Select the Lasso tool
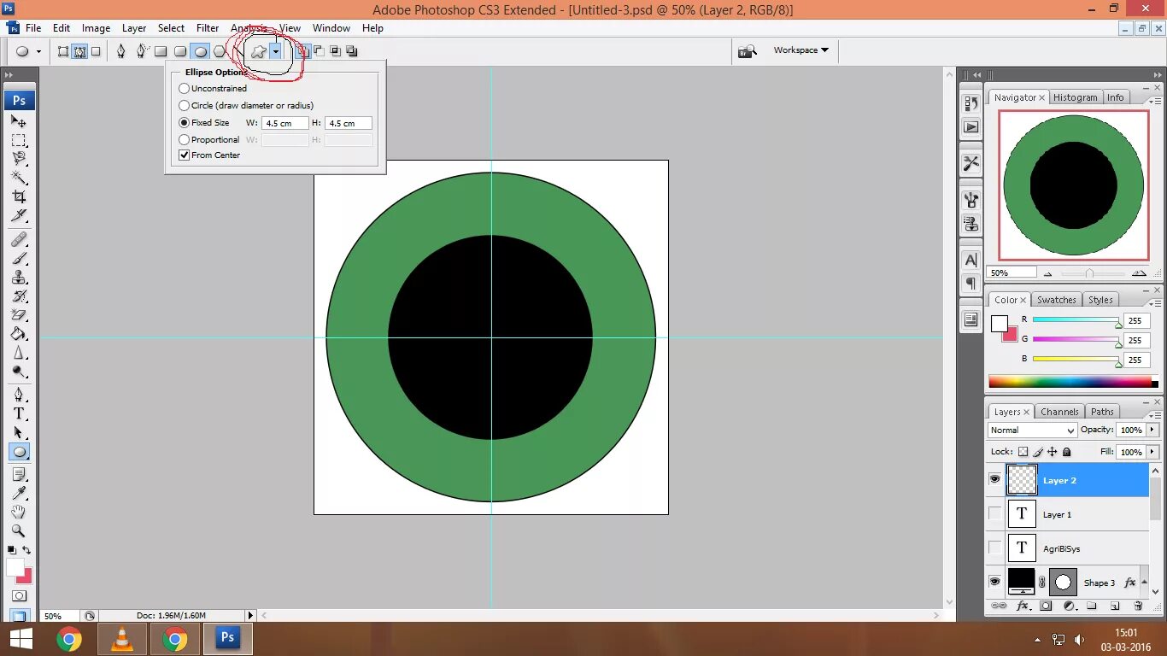 coord(19,159)
